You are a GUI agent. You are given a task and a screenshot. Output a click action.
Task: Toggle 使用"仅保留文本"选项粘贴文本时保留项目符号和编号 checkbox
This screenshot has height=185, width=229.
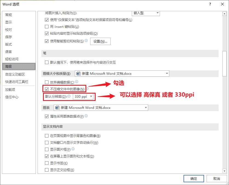coord(47,20)
